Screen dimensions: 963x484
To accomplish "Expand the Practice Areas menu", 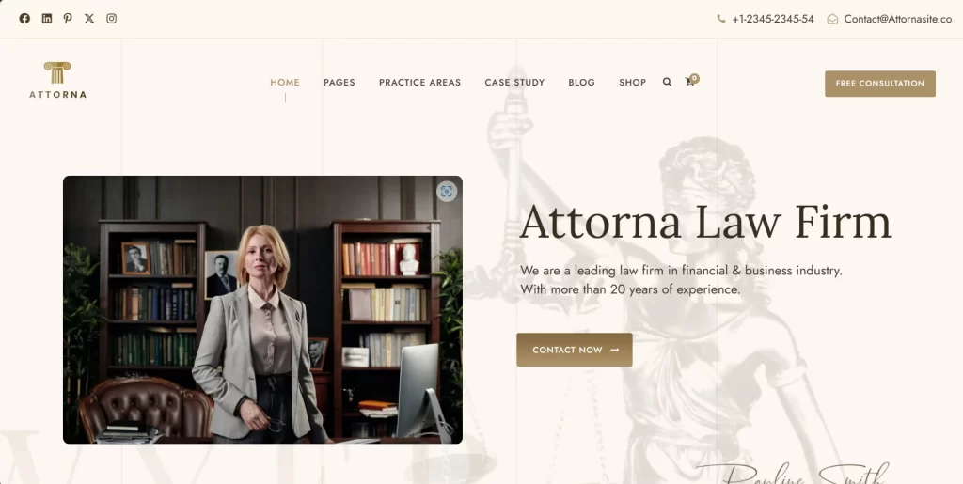I will [419, 82].
